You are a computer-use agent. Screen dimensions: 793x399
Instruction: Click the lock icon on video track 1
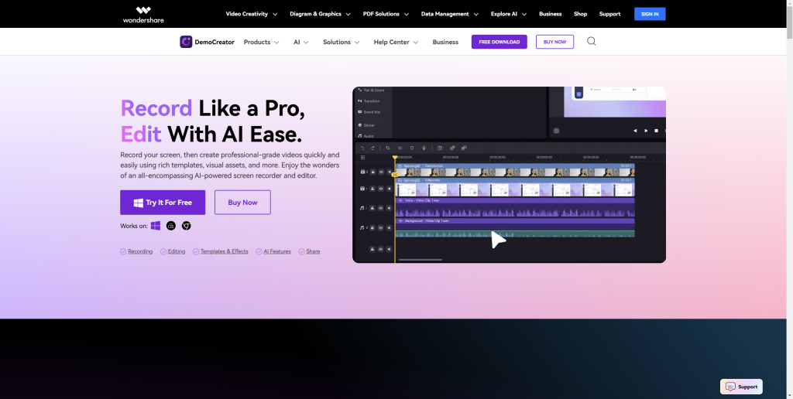(372, 189)
